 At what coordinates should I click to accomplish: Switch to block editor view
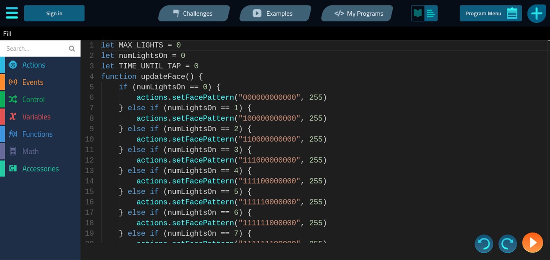point(418,13)
